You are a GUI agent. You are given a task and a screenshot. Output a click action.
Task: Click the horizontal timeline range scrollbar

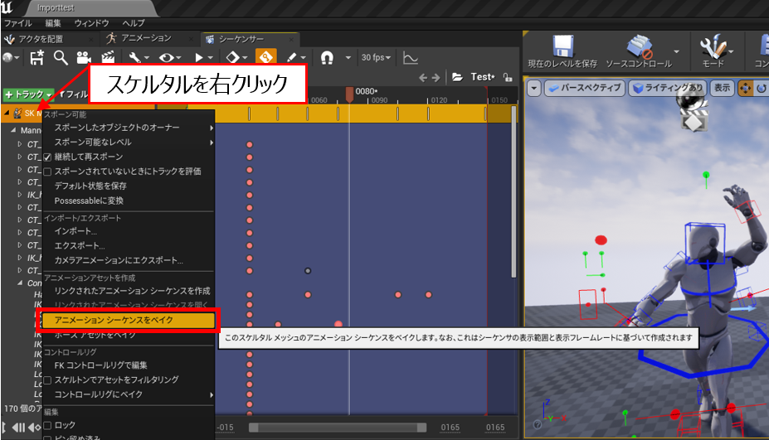[x=338, y=428]
